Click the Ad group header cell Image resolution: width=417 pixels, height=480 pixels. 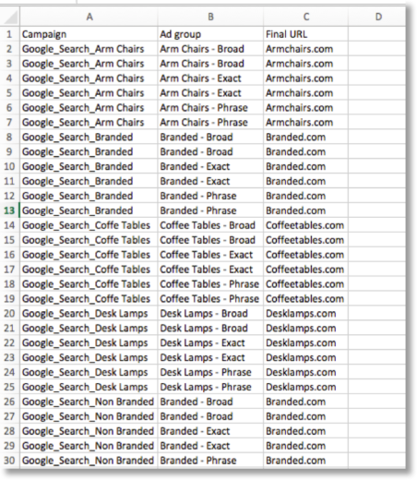[x=210, y=34]
